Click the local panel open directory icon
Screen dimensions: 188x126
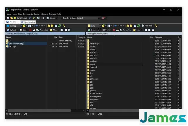click(x=24, y=26)
